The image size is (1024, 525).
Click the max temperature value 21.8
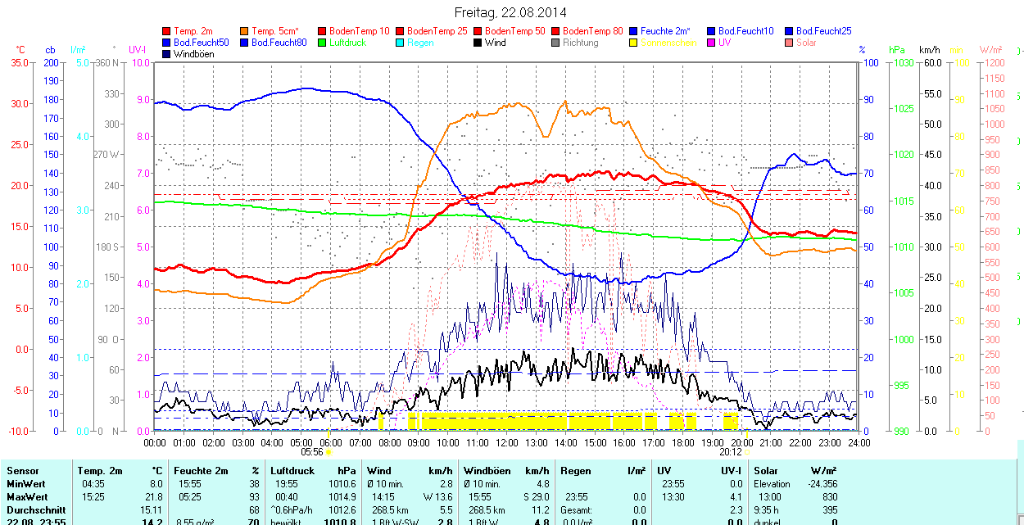click(153, 497)
